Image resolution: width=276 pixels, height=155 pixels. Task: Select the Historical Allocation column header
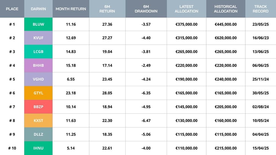point(225,9)
